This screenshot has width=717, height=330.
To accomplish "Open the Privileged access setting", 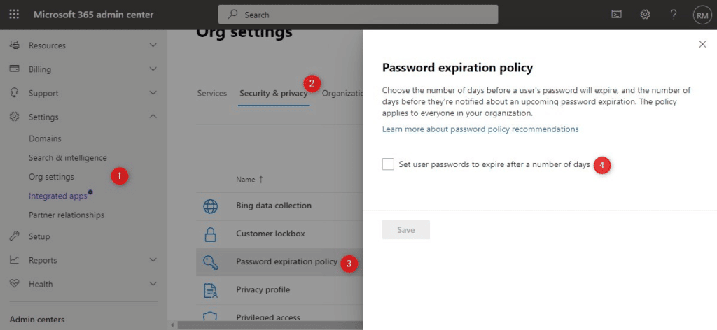I will point(268,317).
